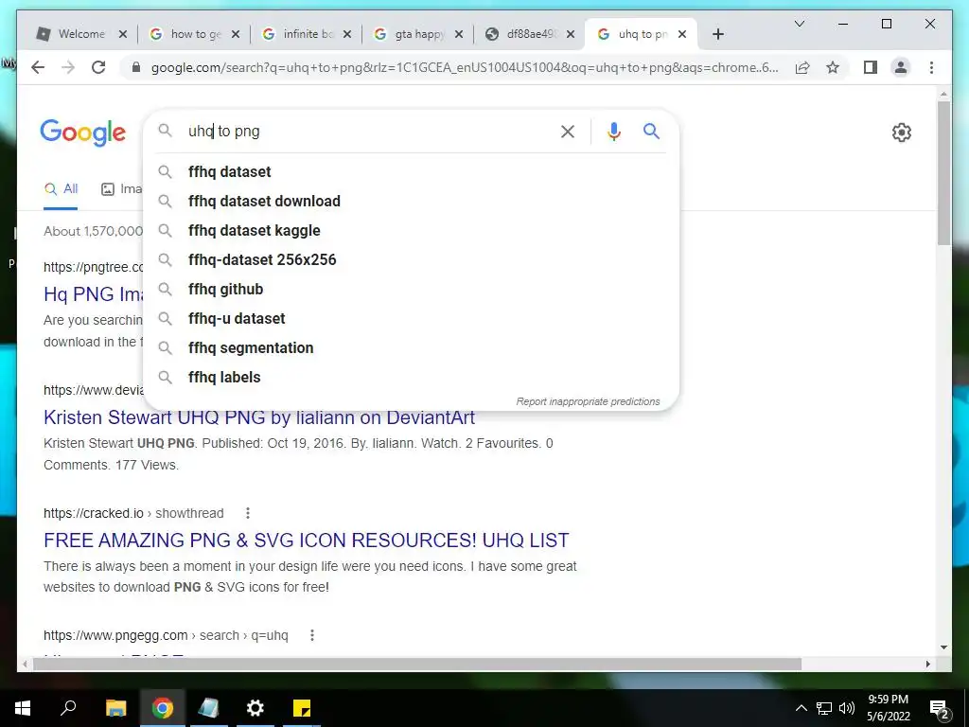Close the 'uhq to pn' tab
This screenshot has width=969, height=727.
(682, 34)
